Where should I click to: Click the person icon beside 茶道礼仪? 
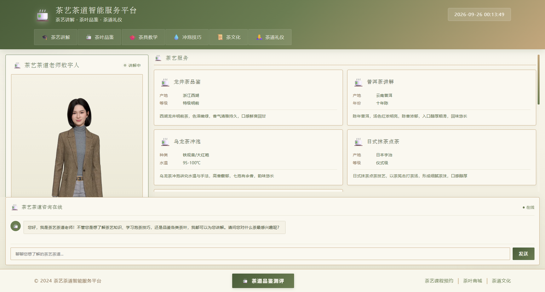tap(259, 37)
